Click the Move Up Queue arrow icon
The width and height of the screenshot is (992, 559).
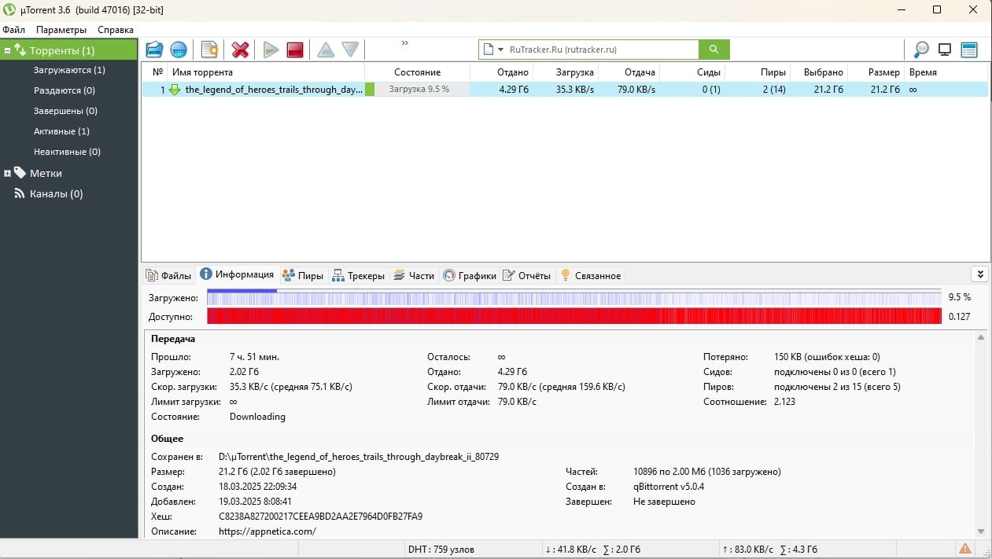(326, 50)
